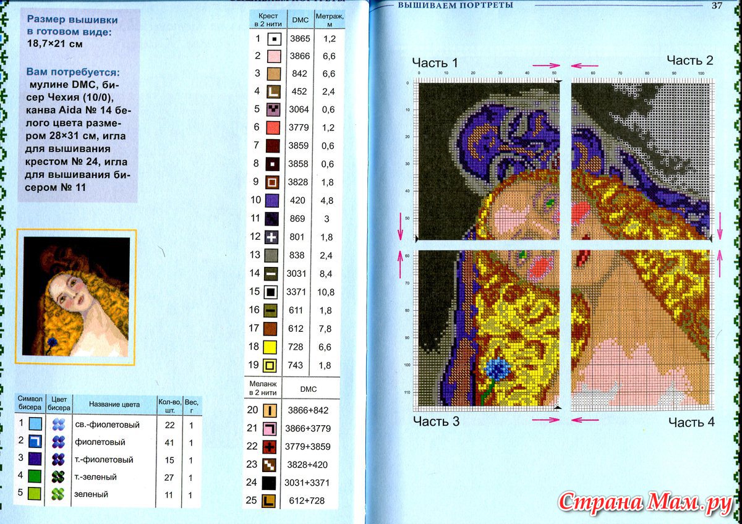Select the "Часть 4" chart label
Image resolution: width=742 pixels, height=524 pixels.
tap(691, 422)
